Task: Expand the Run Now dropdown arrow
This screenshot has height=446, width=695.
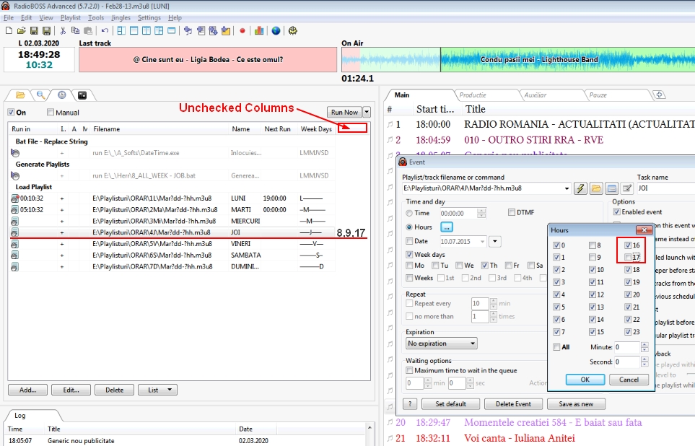Action: 367,112
